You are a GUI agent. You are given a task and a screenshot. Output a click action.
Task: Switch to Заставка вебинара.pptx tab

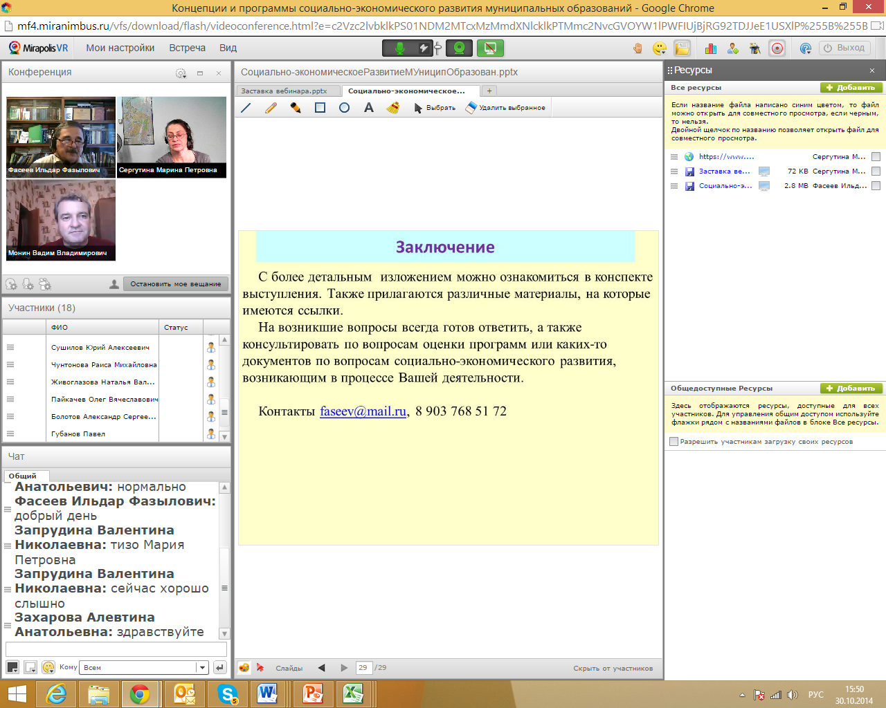284,91
